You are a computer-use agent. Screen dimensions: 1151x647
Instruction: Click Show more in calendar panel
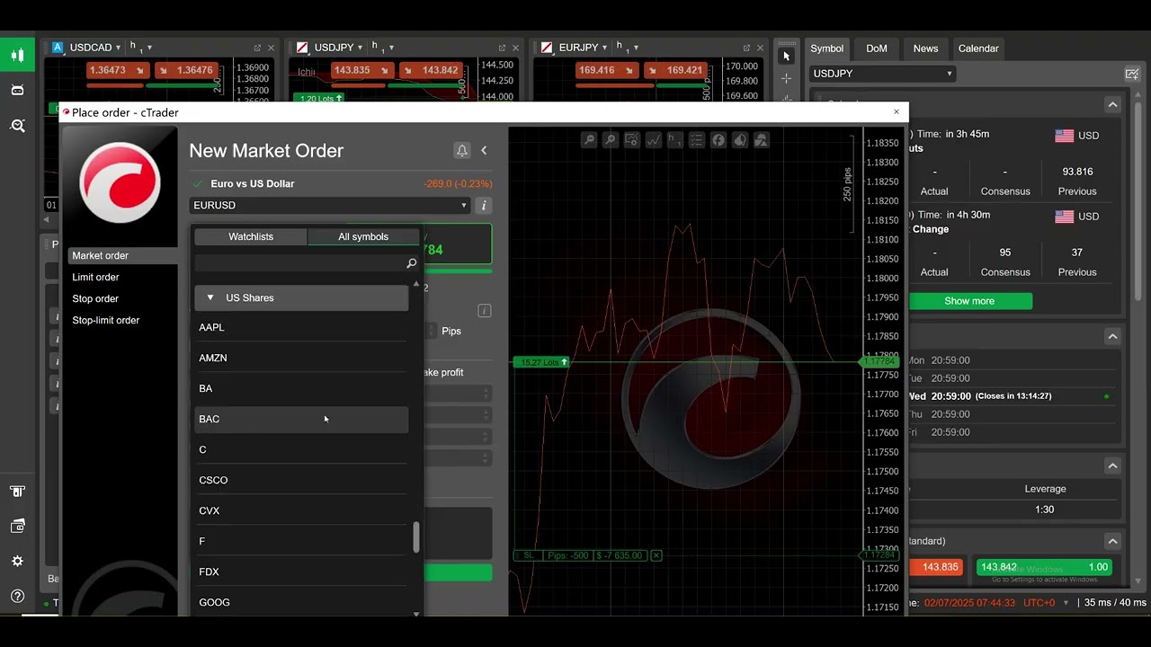969,301
